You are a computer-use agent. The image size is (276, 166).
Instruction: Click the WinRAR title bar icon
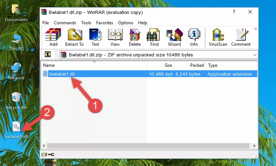pos(44,12)
